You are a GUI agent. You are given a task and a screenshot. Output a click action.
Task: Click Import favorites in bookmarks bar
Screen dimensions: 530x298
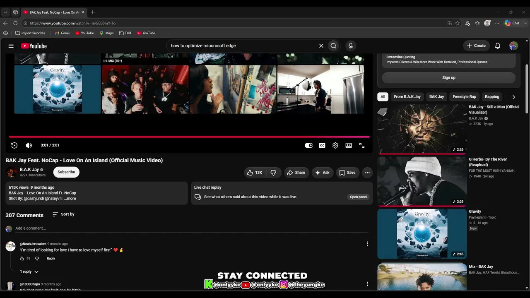pos(30,33)
